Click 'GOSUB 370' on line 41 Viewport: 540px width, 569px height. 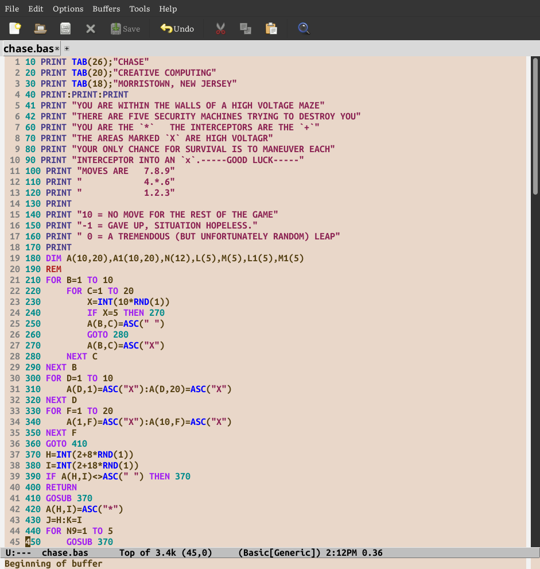tap(69, 498)
